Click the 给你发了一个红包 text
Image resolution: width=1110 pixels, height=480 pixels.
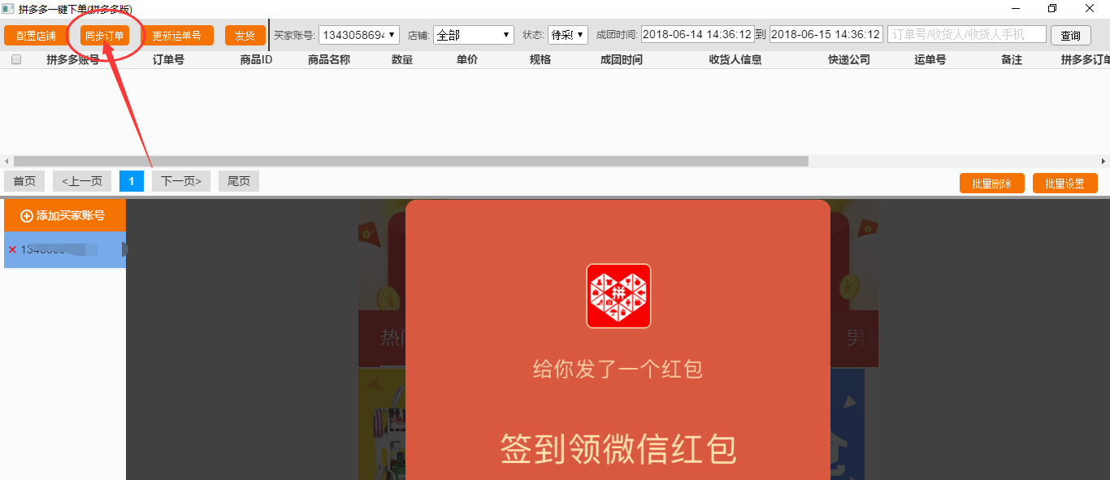pyautogui.click(x=618, y=370)
